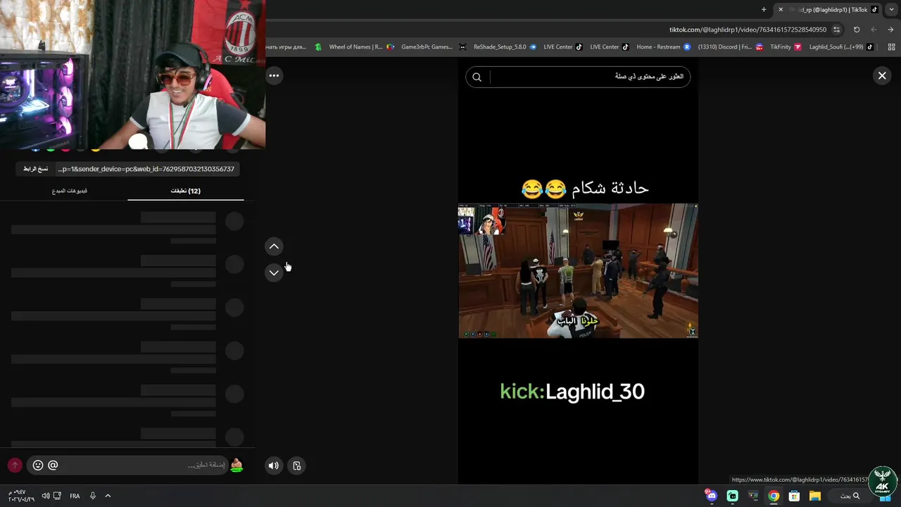901x507 pixels.
Task: Click the user avatar beside comment box
Action: tap(237, 465)
